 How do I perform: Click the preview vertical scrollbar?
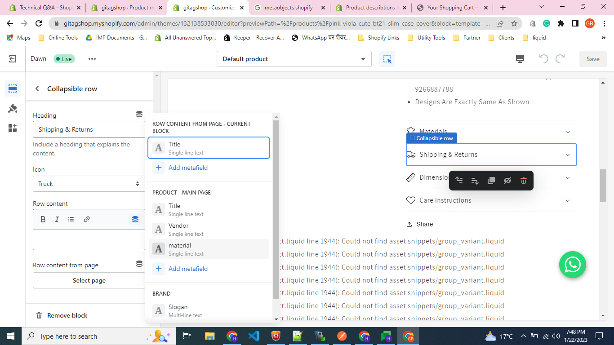click(603, 185)
